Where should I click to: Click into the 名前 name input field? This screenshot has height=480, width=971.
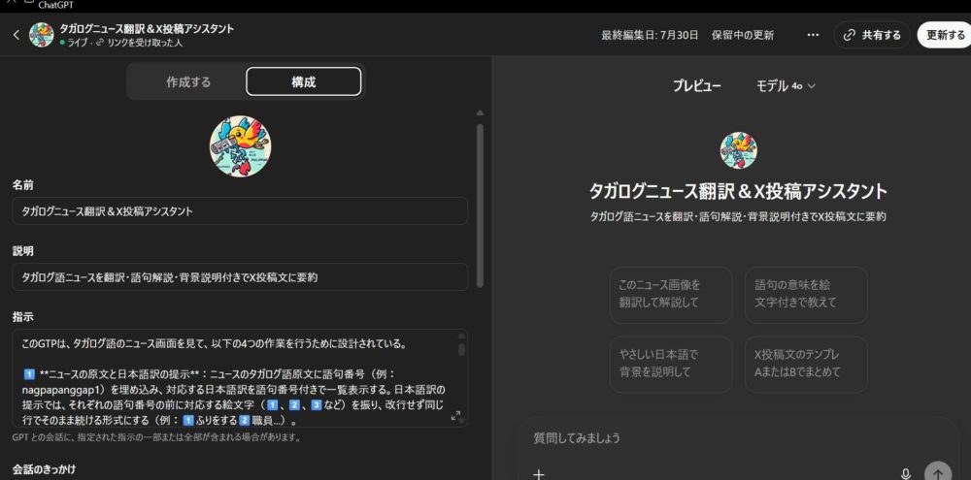240,211
